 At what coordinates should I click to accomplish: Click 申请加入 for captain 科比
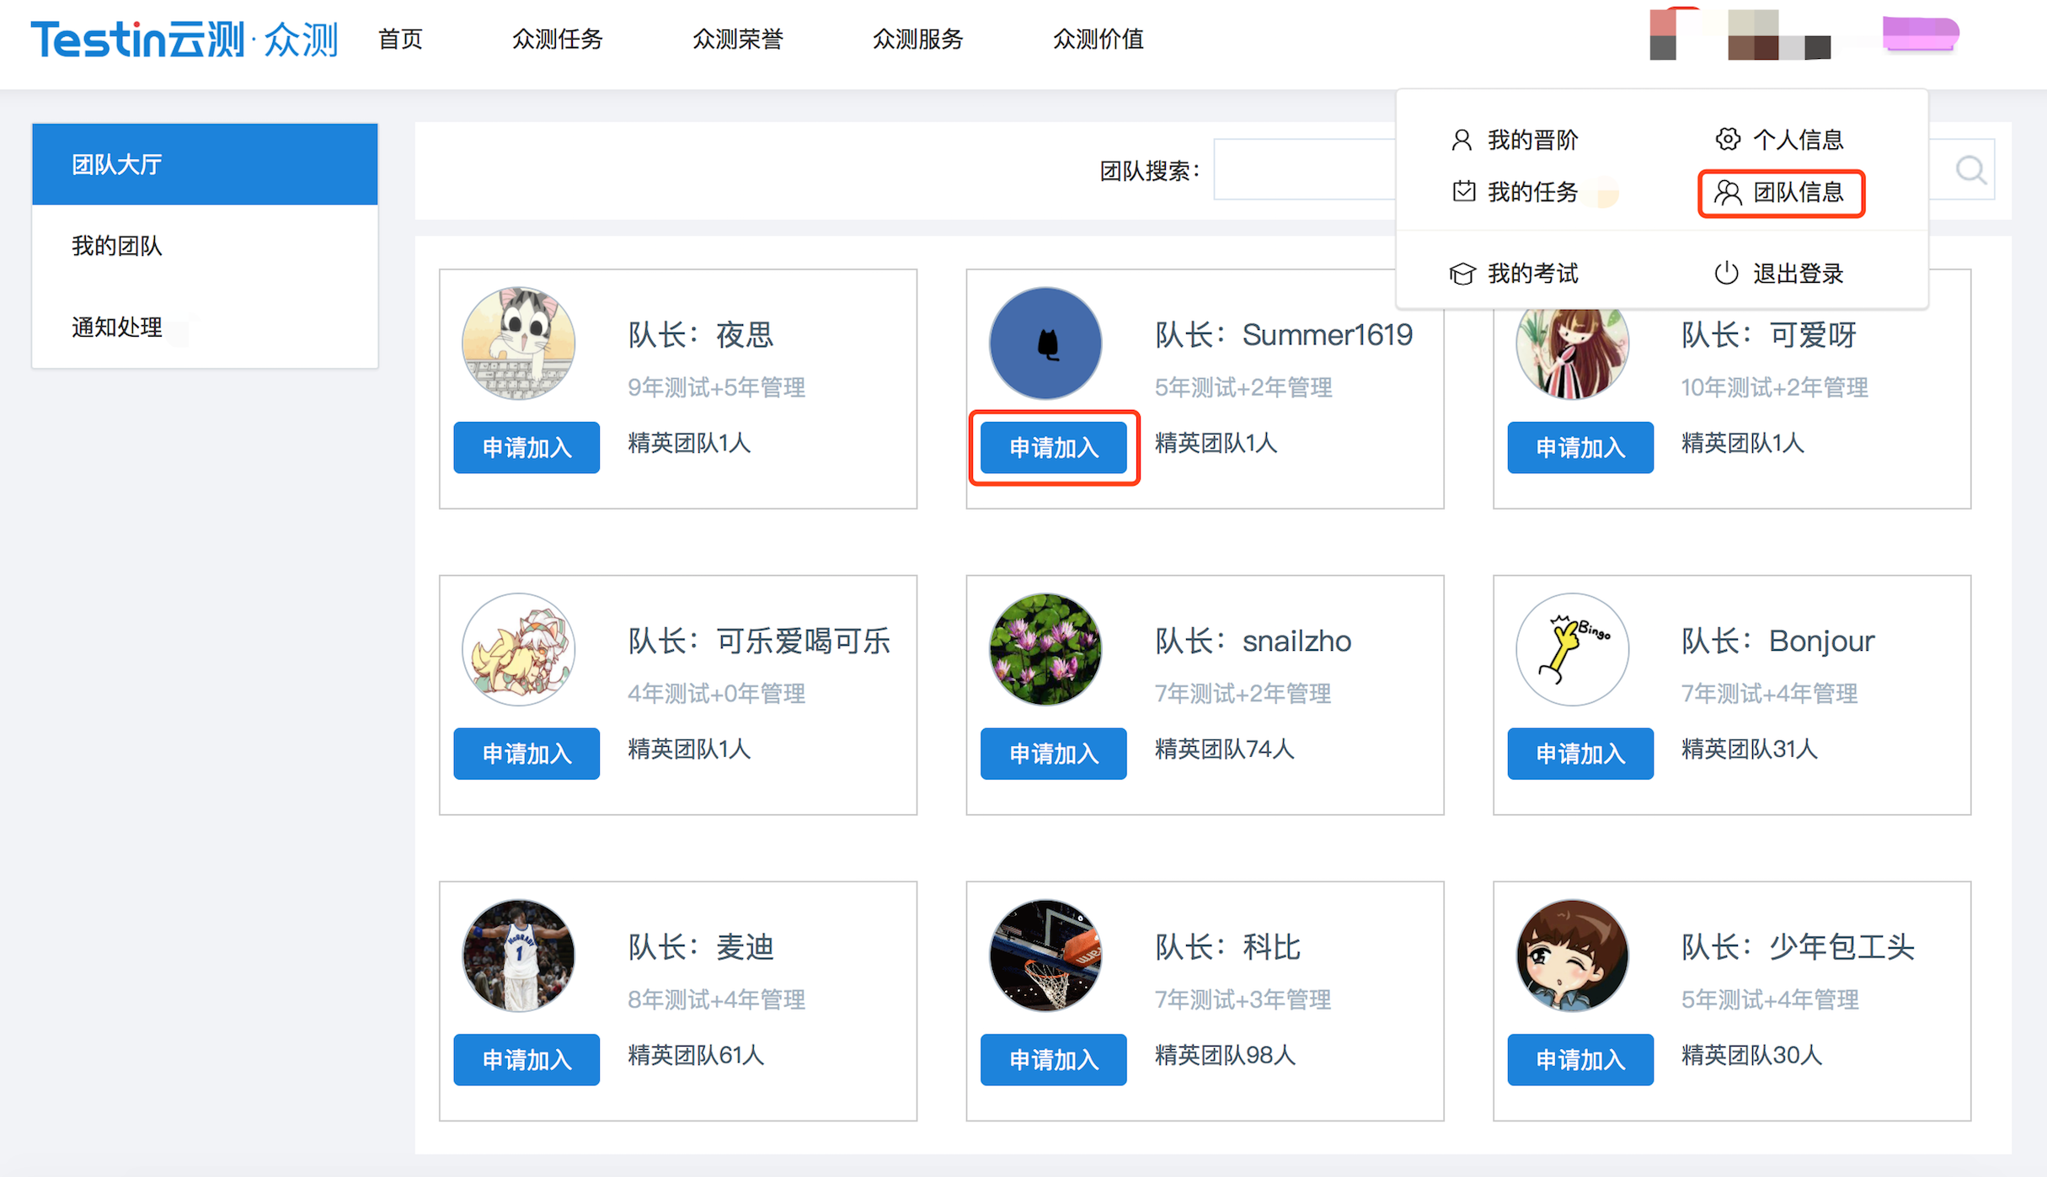click(1053, 1060)
